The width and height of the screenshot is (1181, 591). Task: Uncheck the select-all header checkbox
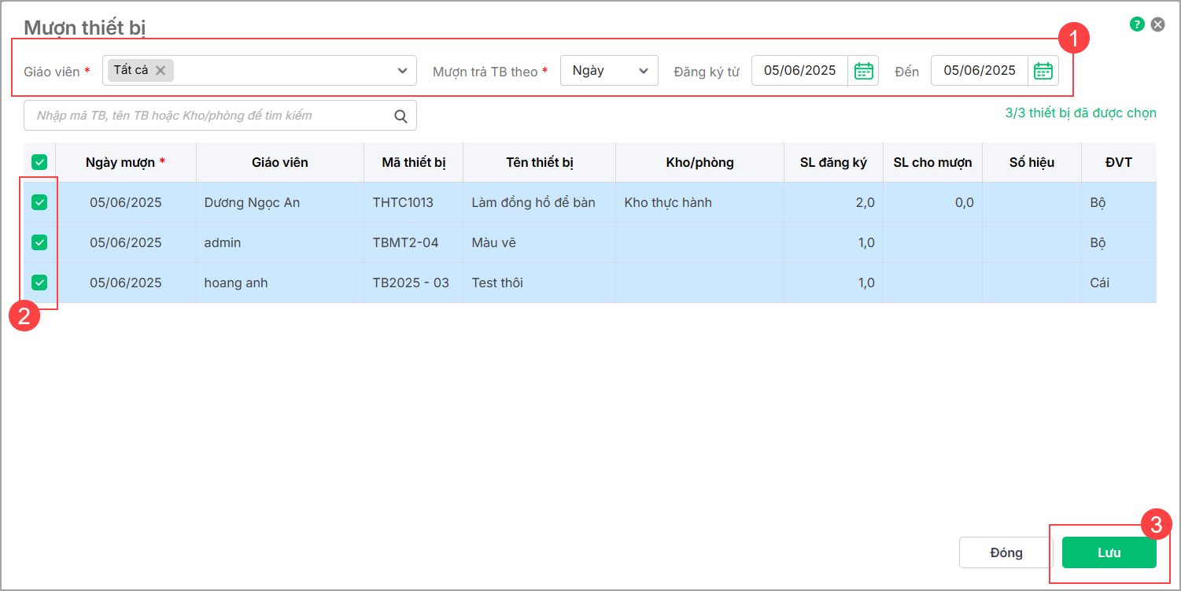click(39, 162)
